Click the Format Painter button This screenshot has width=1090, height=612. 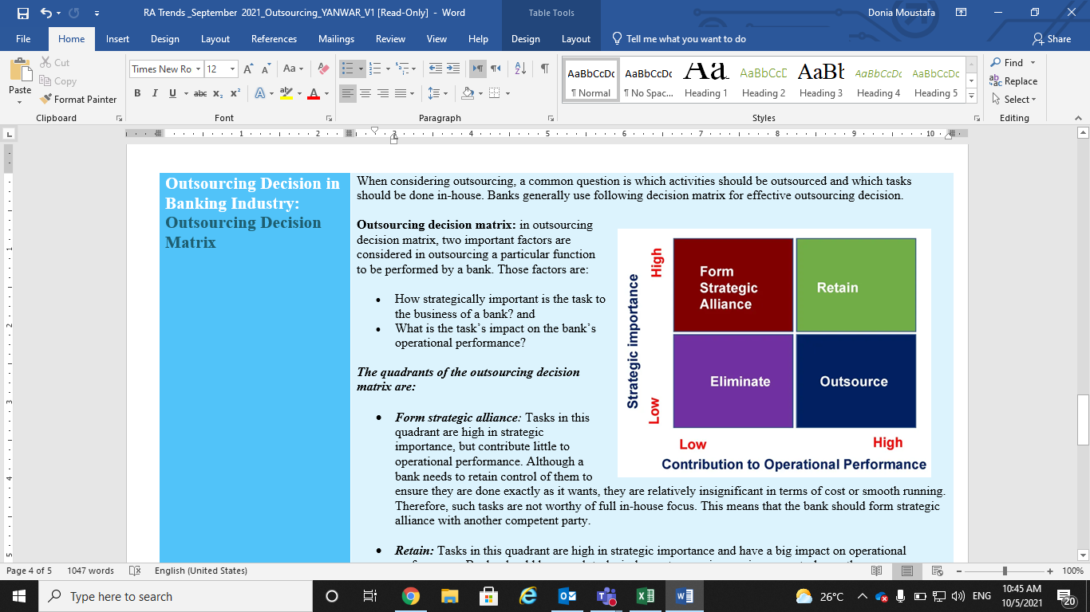click(78, 100)
